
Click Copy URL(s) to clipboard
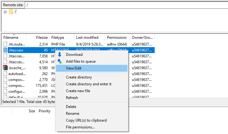click(x=86, y=120)
